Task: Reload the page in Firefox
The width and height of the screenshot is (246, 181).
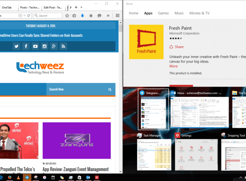Action: pyautogui.click(x=28, y=16)
